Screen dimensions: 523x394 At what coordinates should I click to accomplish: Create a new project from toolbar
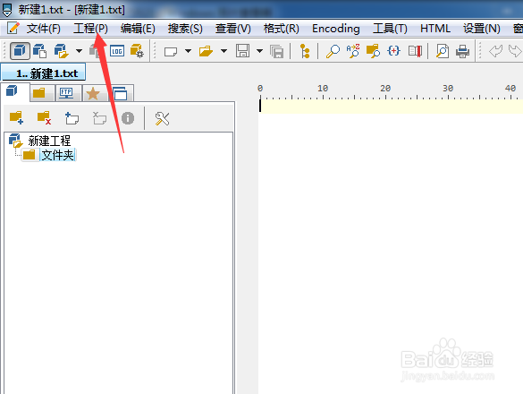click(x=39, y=51)
